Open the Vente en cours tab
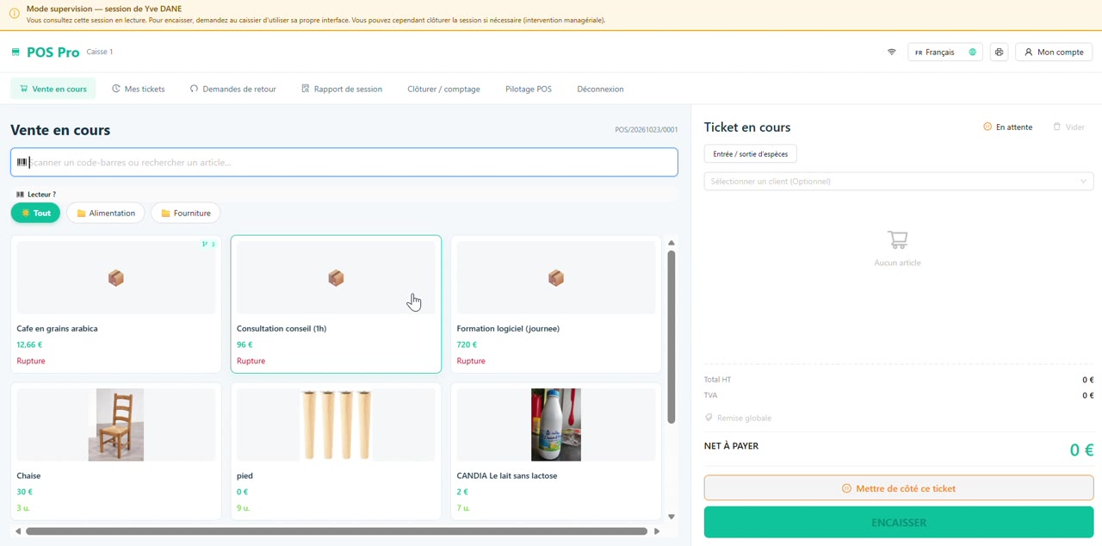 pyautogui.click(x=53, y=89)
